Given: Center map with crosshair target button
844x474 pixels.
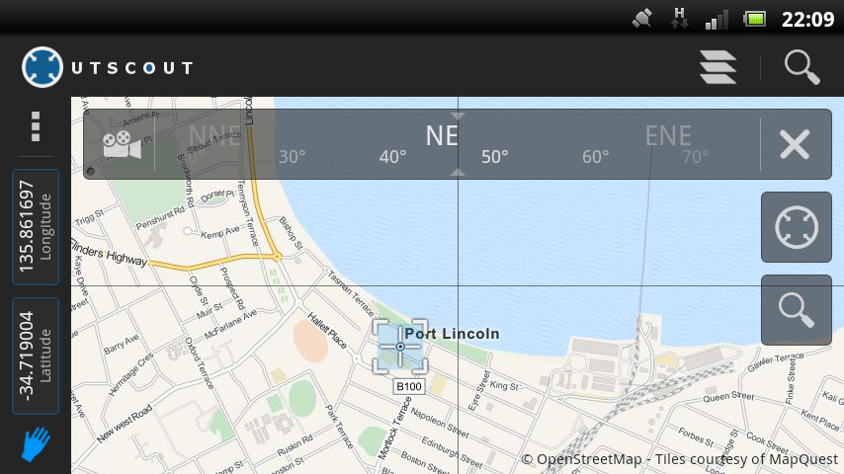Looking at the screenshot, I should click(x=797, y=227).
